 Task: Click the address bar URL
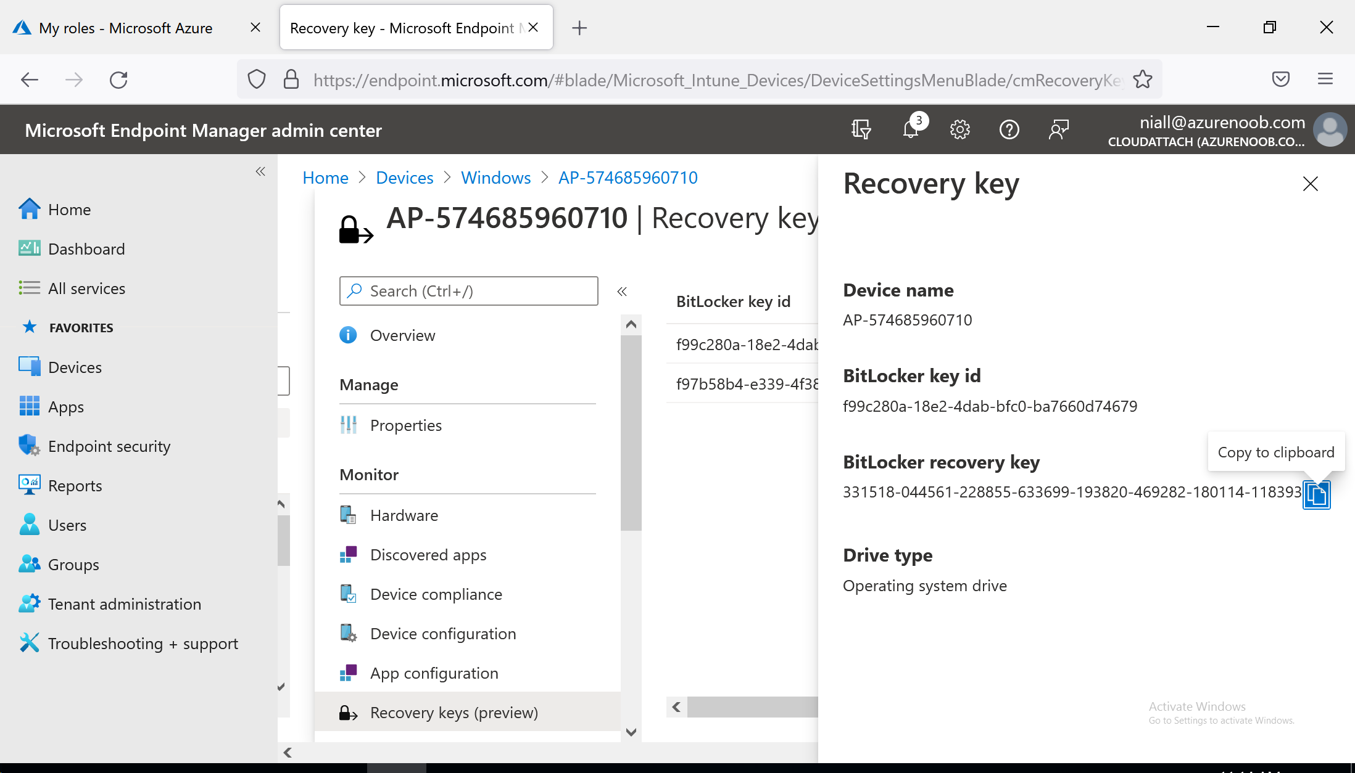coord(718,80)
